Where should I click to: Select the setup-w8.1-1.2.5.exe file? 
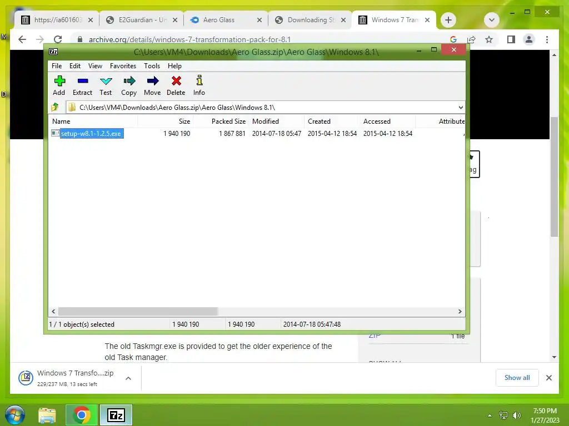click(x=91, y=133)
